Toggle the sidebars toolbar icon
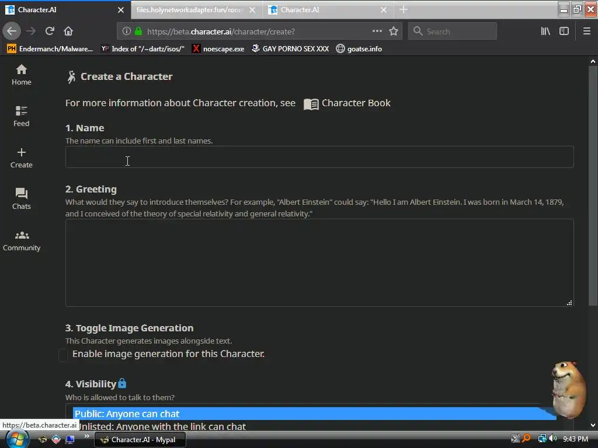 tap(564, 32)
